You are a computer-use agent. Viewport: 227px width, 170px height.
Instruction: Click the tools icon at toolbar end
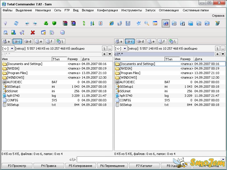click(218, 23)
